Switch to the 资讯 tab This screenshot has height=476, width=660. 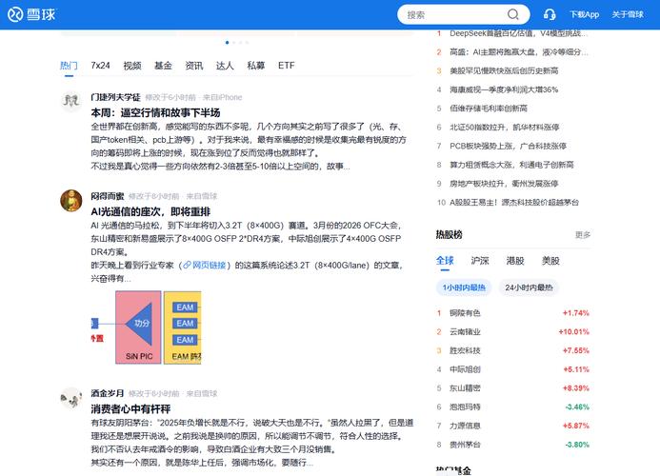194,66
